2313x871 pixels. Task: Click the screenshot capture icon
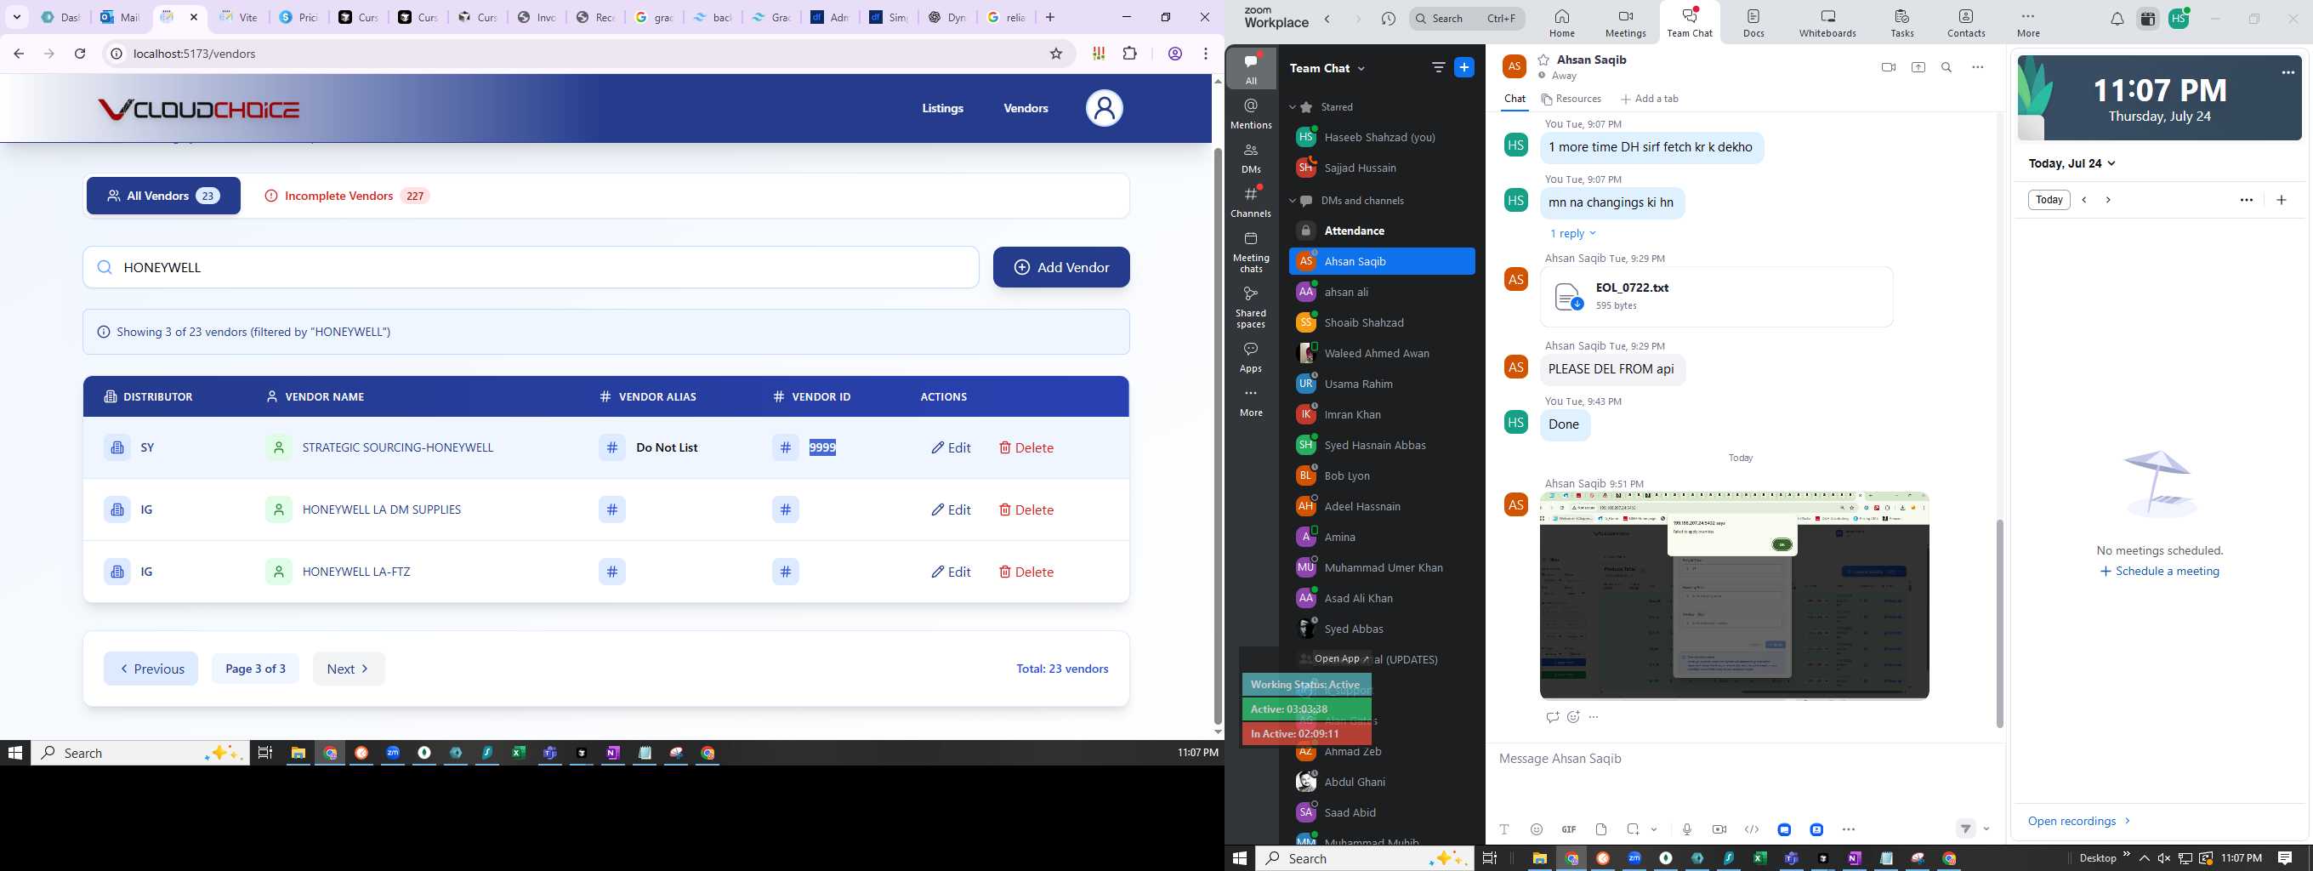pos(1634,829)
